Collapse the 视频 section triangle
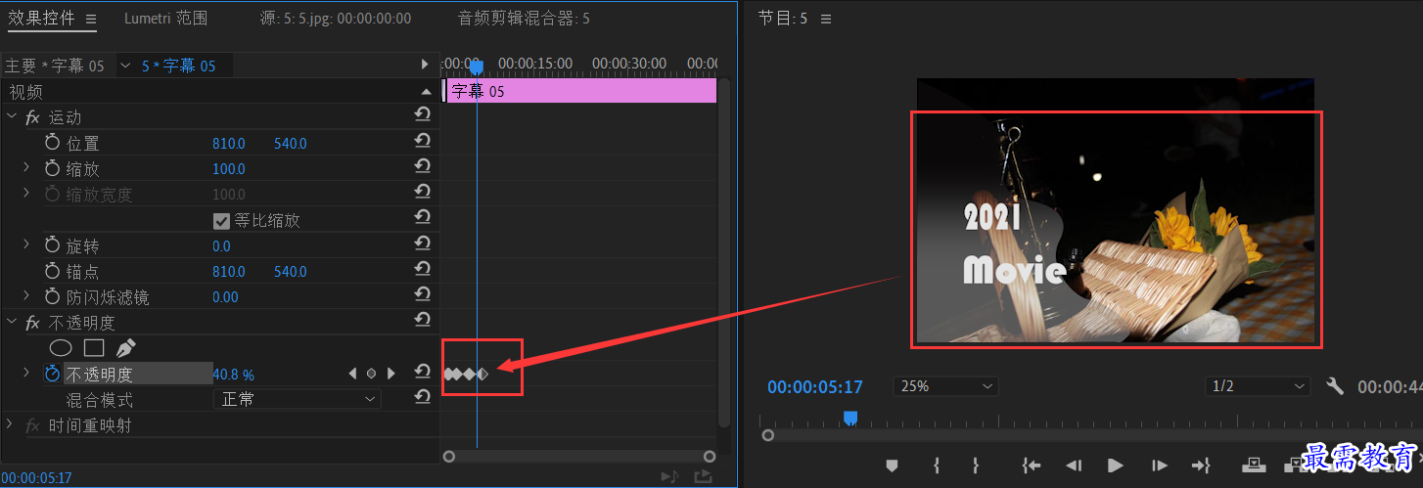 pos(426,91)
